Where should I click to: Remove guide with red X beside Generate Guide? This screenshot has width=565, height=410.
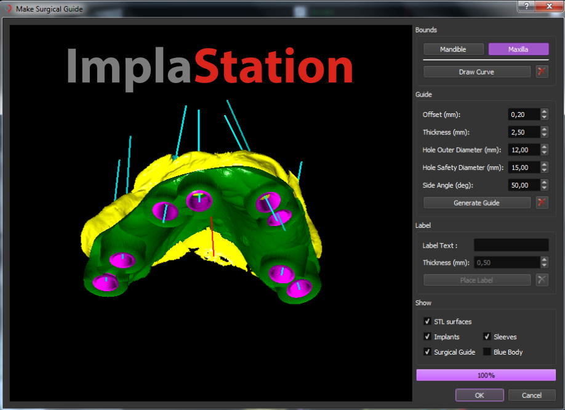pyautogui.click(x=542, y=203)
